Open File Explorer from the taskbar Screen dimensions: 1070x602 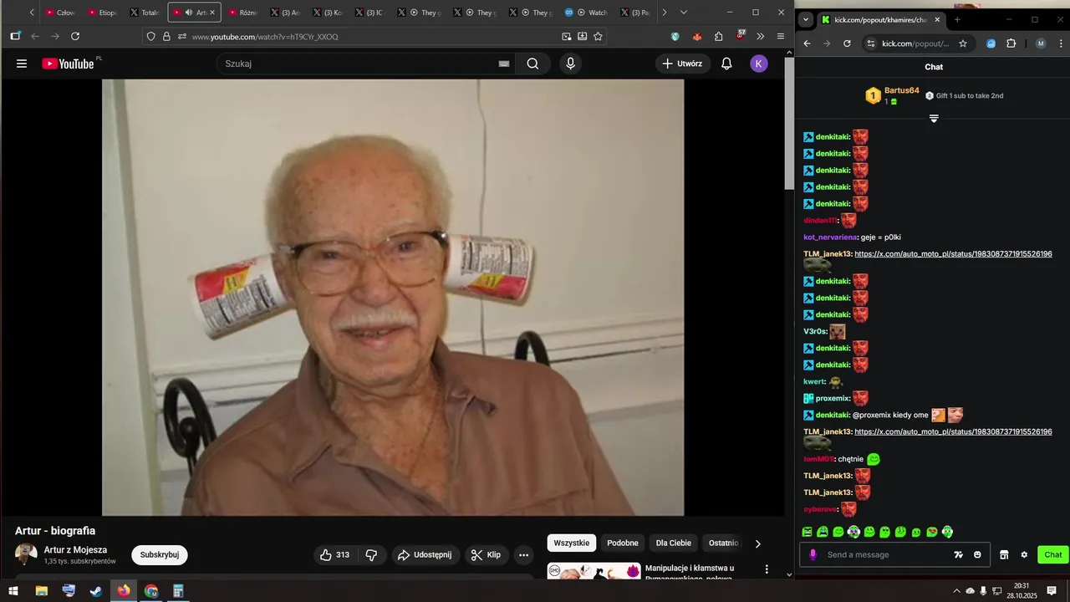tap(41, 591)
